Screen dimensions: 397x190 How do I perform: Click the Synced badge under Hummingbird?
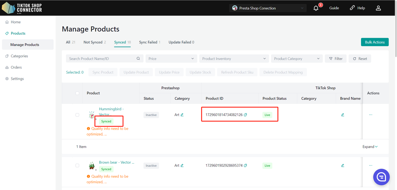[x=106, y=121]
